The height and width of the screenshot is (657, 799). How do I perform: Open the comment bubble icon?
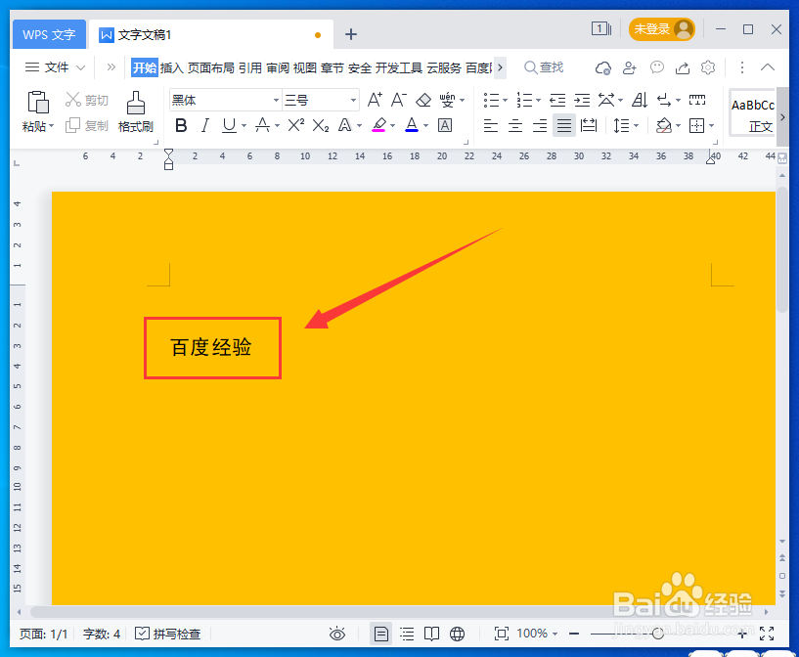(657, 67)
